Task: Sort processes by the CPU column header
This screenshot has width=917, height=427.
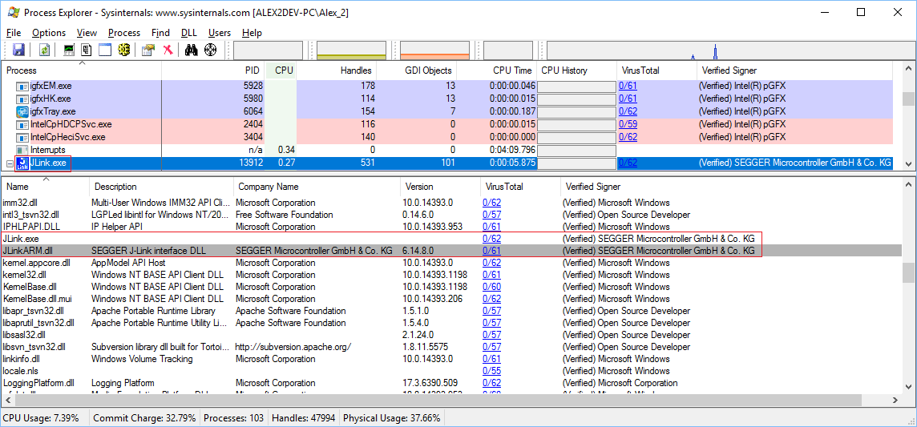Action: [x=284, y=70]
